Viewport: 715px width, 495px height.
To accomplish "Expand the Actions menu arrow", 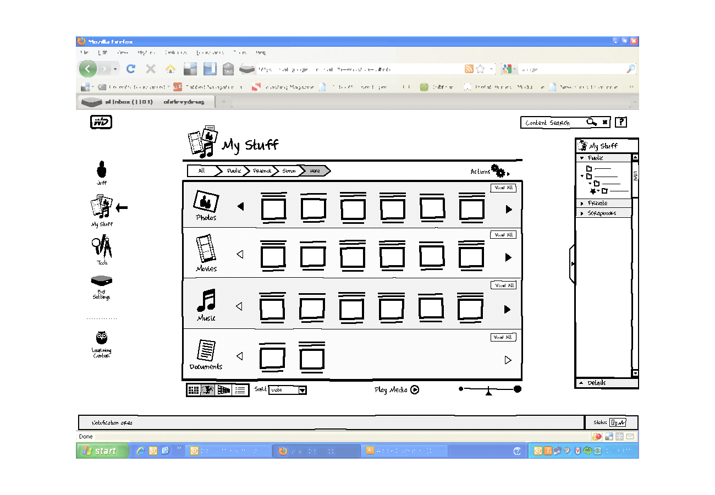I will coord(509,174).
